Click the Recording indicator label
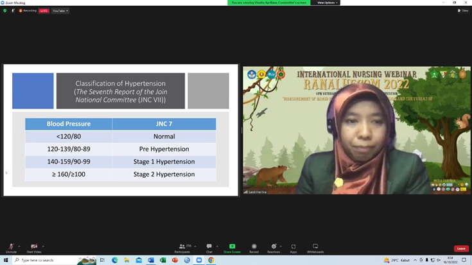 click(28, 11)
